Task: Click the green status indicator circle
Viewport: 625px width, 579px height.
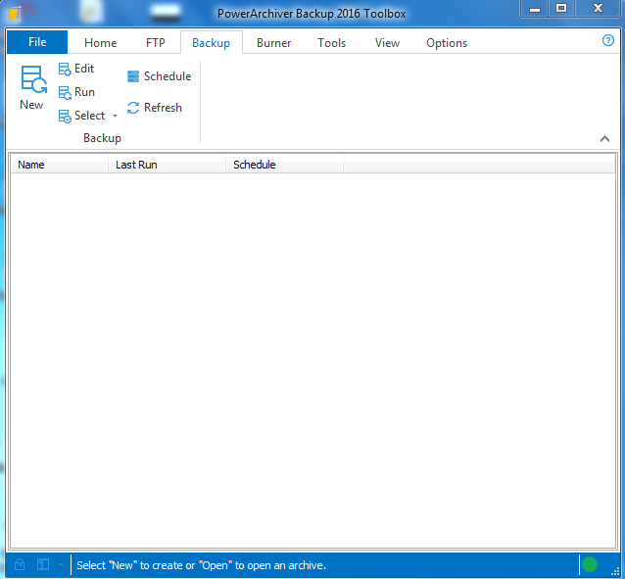Action: [x=590, y=564]
